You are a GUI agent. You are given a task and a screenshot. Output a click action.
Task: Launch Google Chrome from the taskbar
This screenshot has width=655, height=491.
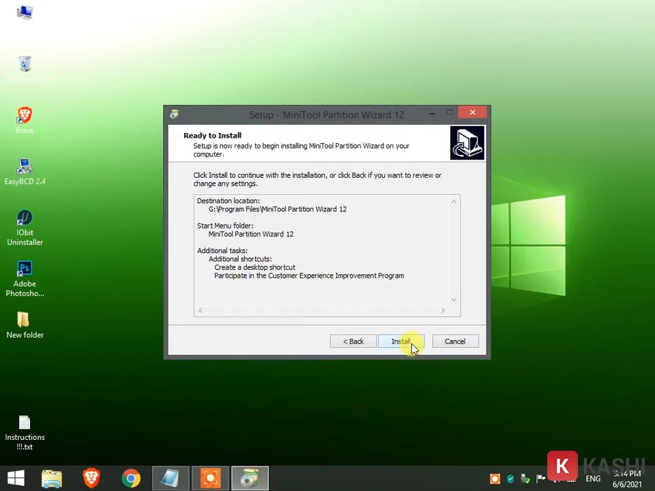point(131,478)
